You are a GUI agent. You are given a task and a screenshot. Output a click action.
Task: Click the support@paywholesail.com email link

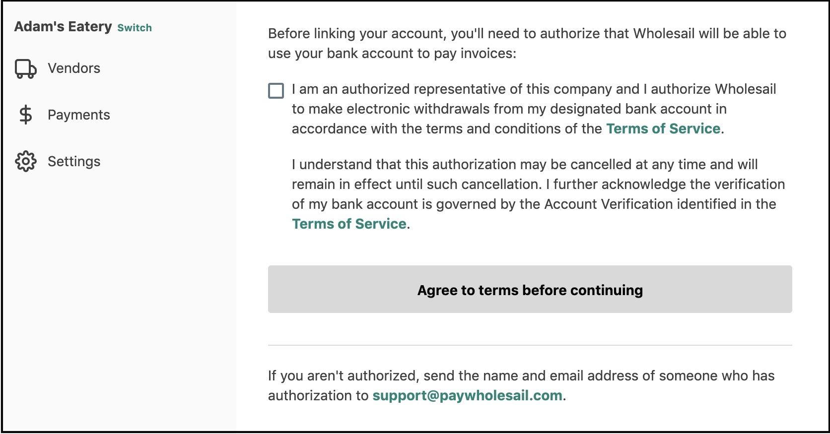tap(467, 396)
